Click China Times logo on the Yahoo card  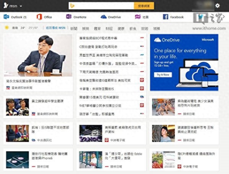pyautogui.click(x=106, y=140)
